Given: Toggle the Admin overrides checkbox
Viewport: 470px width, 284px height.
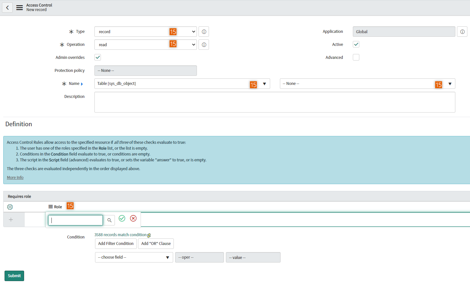Looking at the screenshot, I should 98,57.
